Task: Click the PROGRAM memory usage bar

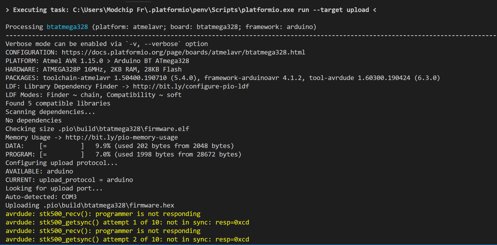Action: point(62,154)
